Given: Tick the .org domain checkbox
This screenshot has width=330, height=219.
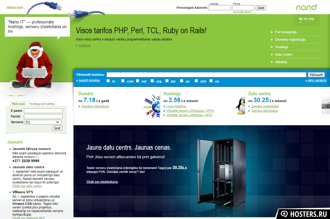Looking at the screenshot, I should pyautogui.click(x=152, y=81).
